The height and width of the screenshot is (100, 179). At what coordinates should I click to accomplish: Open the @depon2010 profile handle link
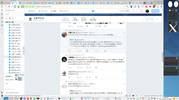tap(38, 20)
